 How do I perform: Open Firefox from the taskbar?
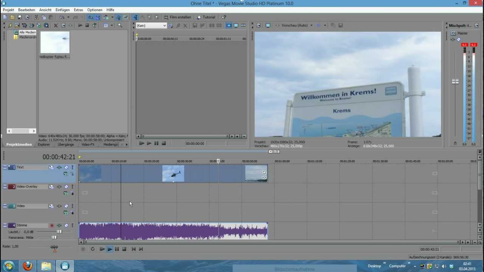(x=27, y=266)
